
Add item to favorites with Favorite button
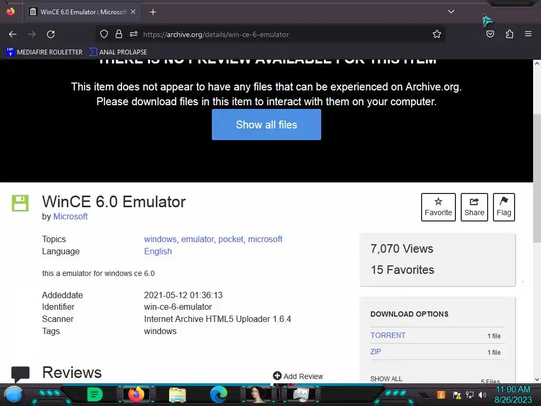click(438, 207)
